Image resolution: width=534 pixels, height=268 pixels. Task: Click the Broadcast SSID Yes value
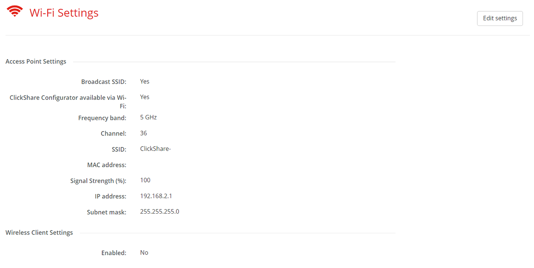pos(145,81)
